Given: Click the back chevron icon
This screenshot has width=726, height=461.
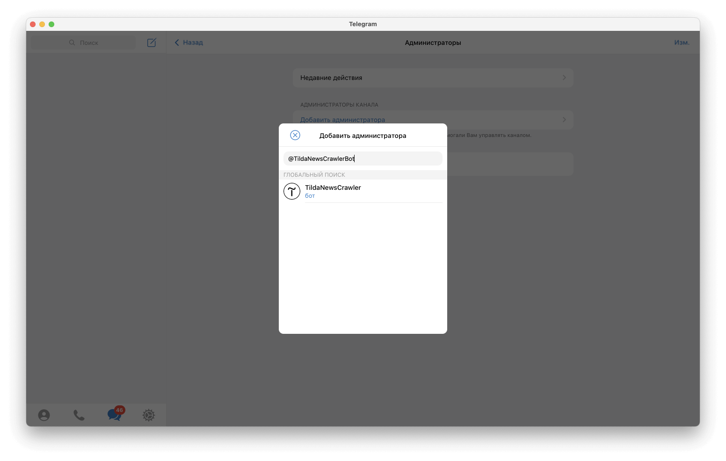Looking at the screenshot, I should pos(177,43).
